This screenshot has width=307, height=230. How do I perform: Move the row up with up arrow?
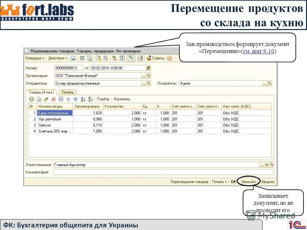pyautogui.click(x=68, y=99)
